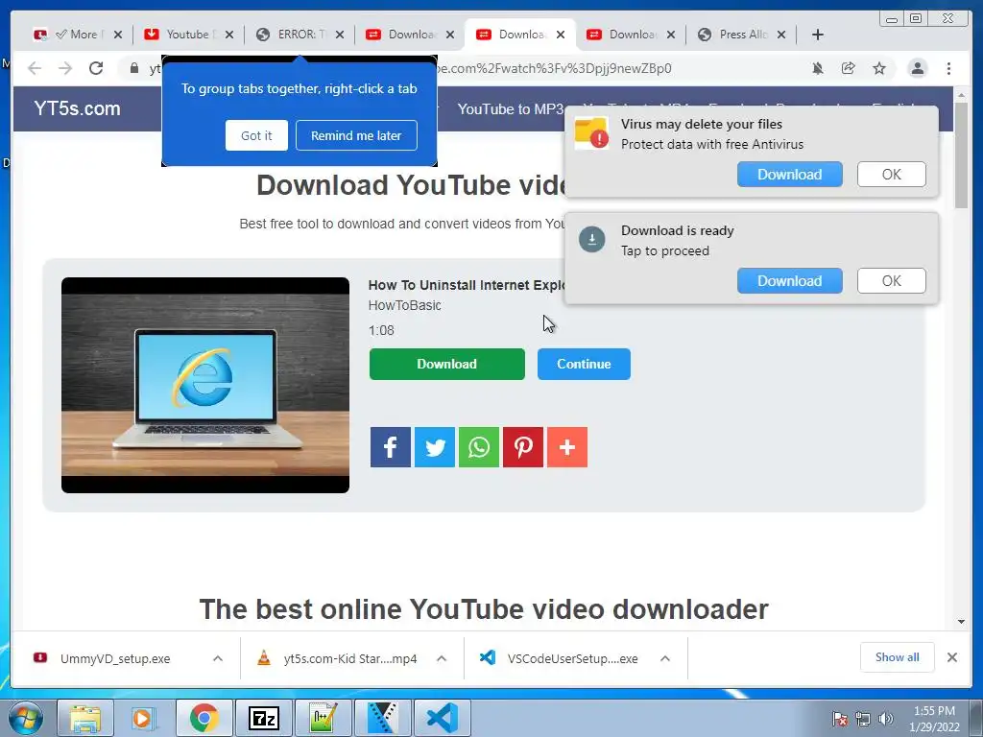Open the Chrome profile avatar

[917, 68]
